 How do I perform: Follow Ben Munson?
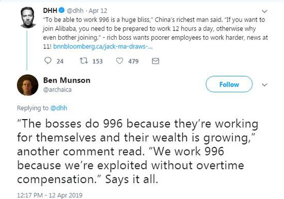229,85
